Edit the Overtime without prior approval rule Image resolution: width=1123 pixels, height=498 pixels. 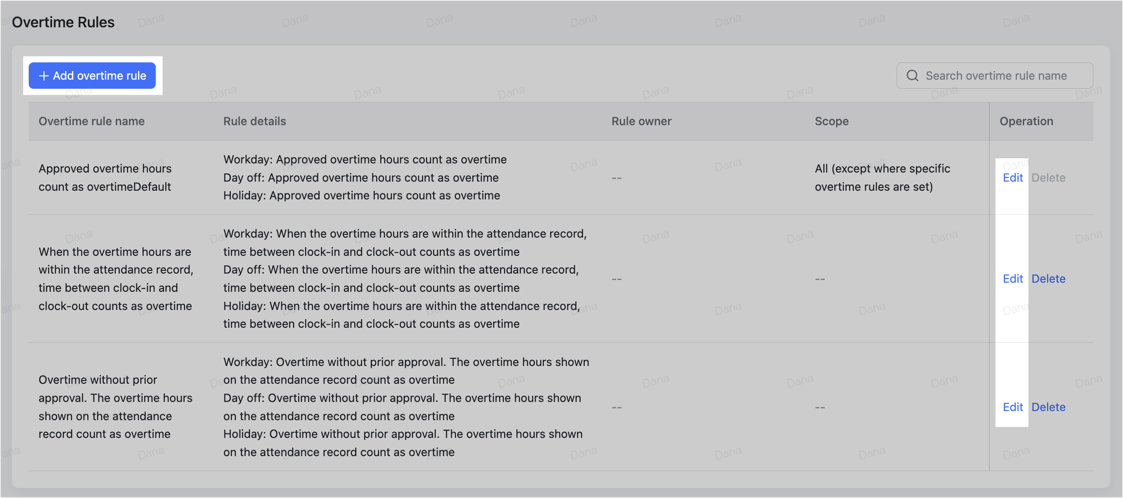[x=1012, y=407]
